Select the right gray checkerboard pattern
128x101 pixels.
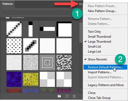tap(64, 79)
